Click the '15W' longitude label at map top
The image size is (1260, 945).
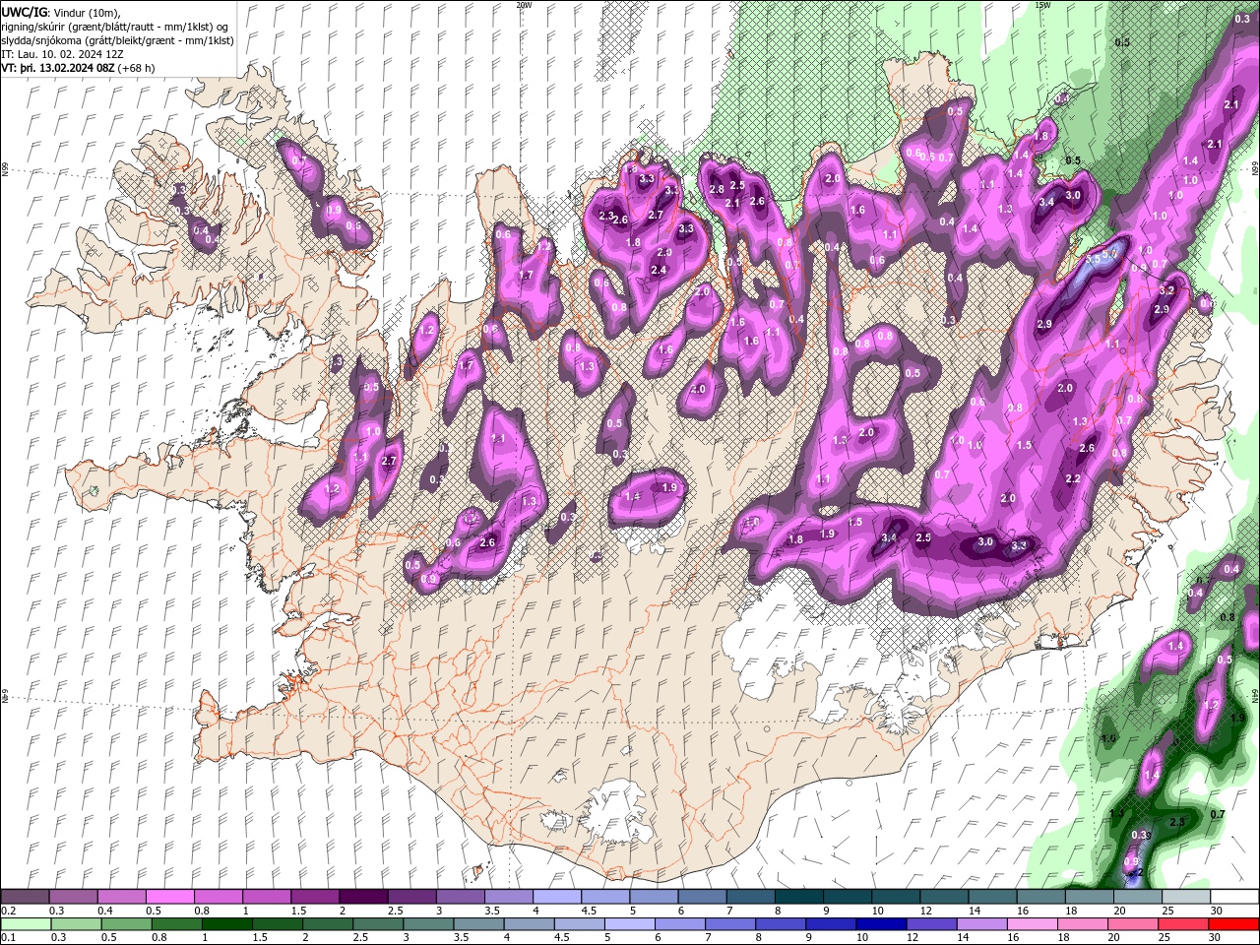point(1042,5)
